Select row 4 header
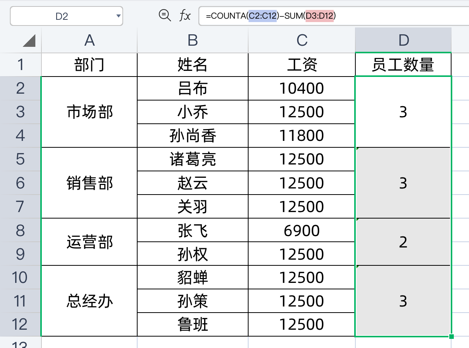Screen dimensions: 469x348 21,136
